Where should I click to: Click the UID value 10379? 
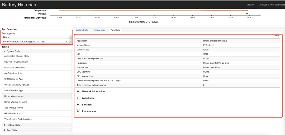coord(205,54)
